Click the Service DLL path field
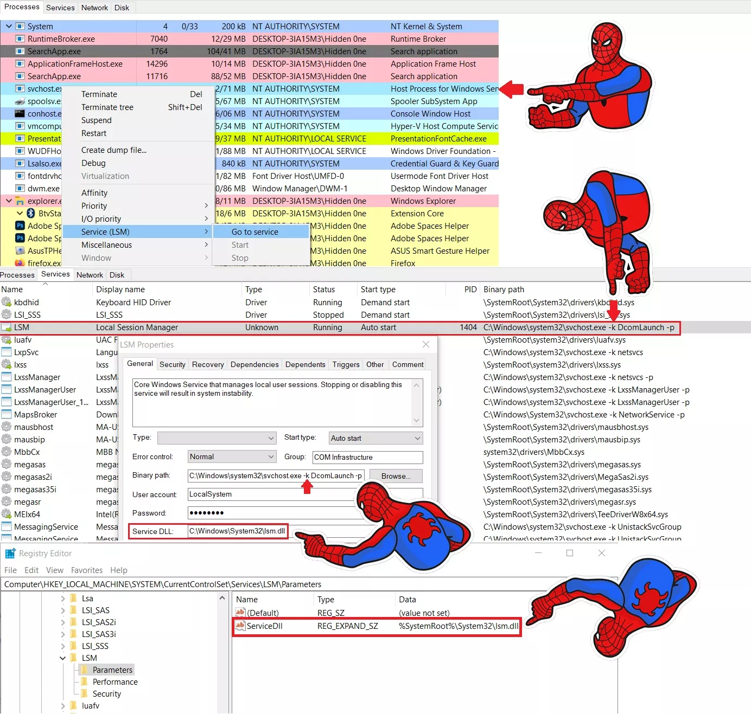This screenshot has height=714, width=751. (x=237, y=531)
